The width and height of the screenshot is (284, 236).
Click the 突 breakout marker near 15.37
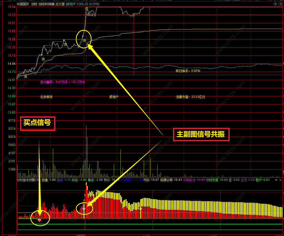pyautogui.click(x=65, y=44)
